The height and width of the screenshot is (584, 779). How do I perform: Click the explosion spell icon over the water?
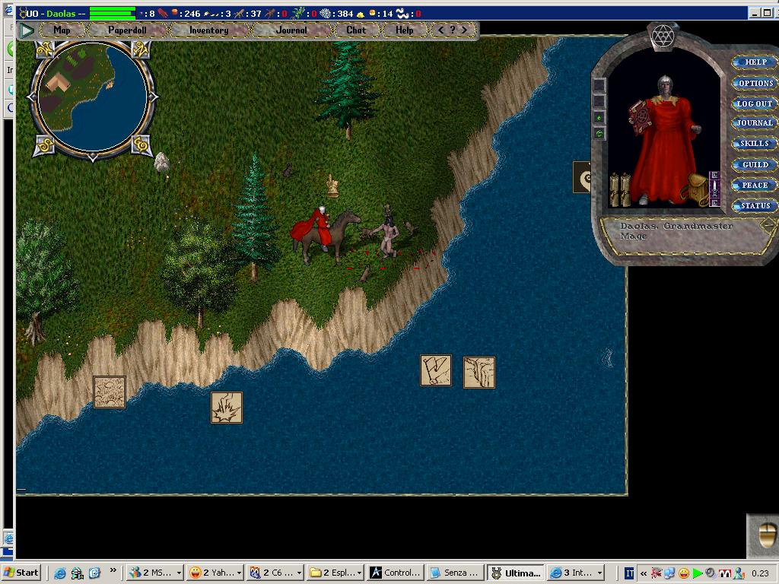227,408
